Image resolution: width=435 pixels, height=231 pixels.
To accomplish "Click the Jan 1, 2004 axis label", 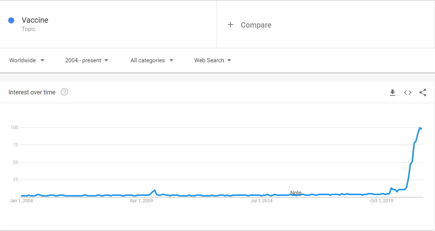I will (x=21, y=201).
